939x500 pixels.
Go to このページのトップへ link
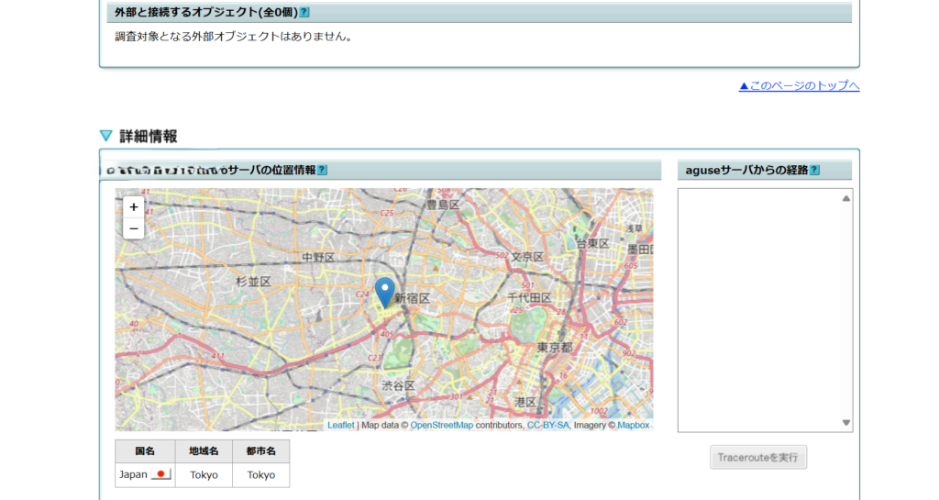click(799, 85)
